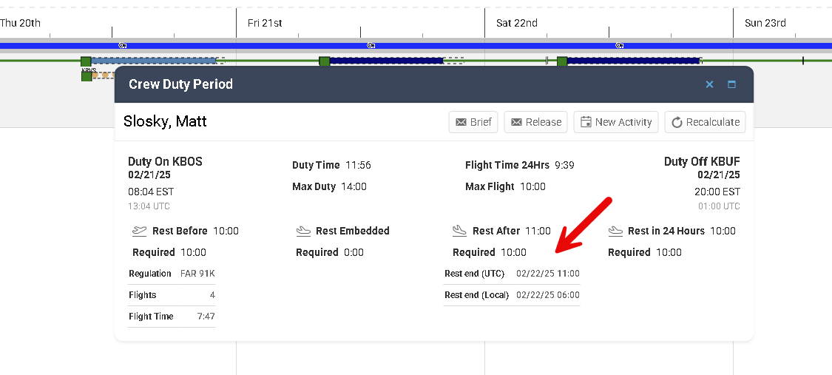
Task: Click the Rest Embedded shoe icon
Action: click(303, 231)
